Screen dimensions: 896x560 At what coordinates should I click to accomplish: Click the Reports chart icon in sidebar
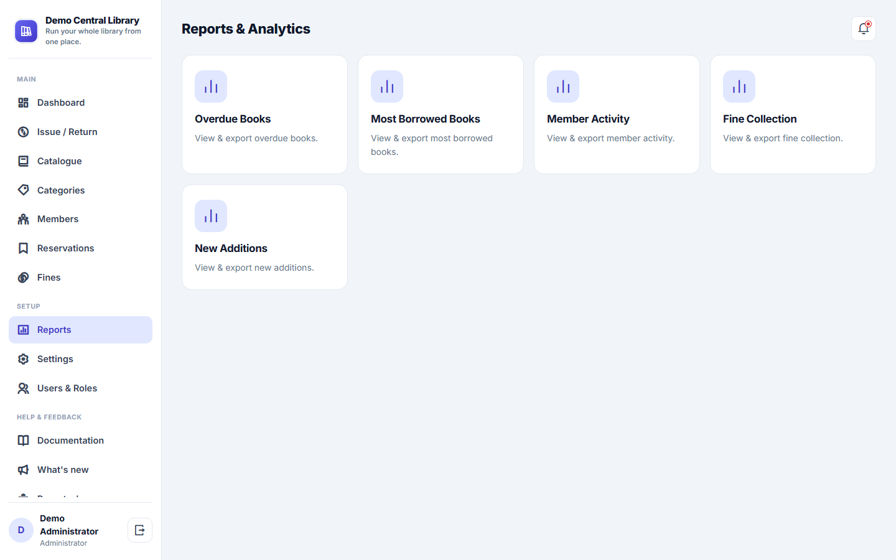click(23, 330)
